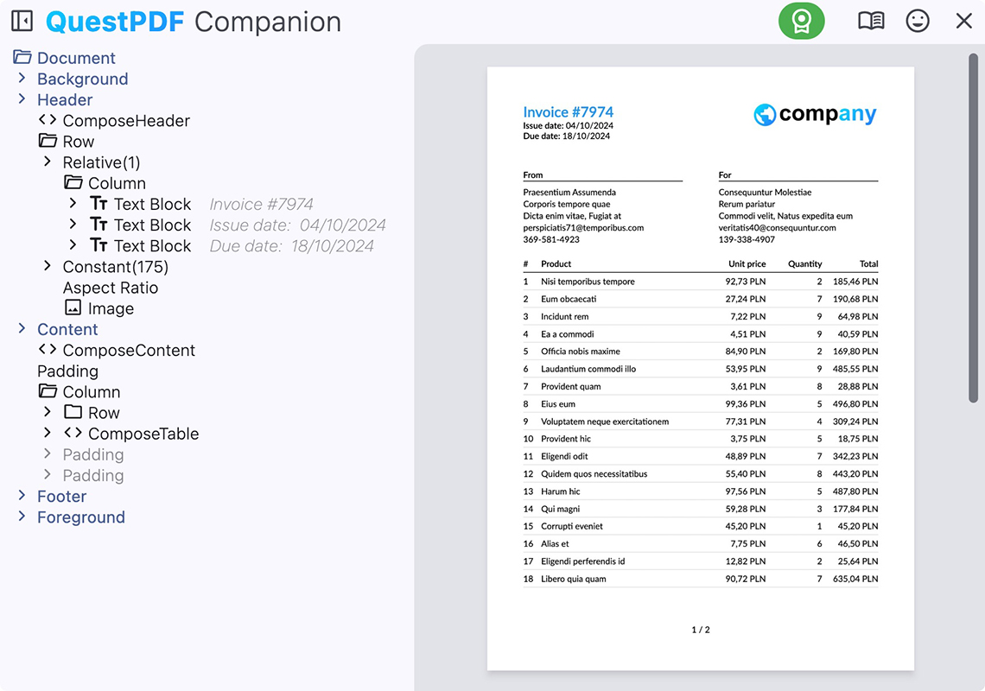The image size is (985, 691).
Task: Expand the Footer section chevron
Action: point(22,496)
